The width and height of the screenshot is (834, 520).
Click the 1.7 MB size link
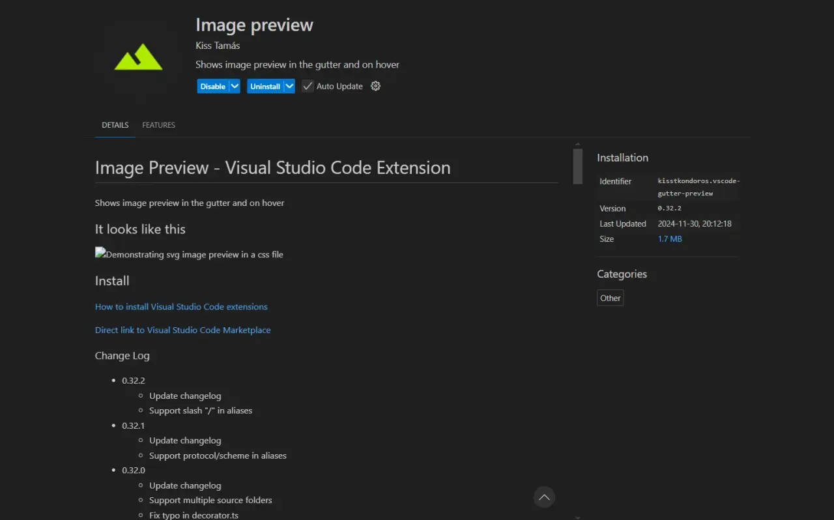[x=670, y=239]
